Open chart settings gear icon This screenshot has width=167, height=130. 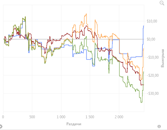[1, 127]
